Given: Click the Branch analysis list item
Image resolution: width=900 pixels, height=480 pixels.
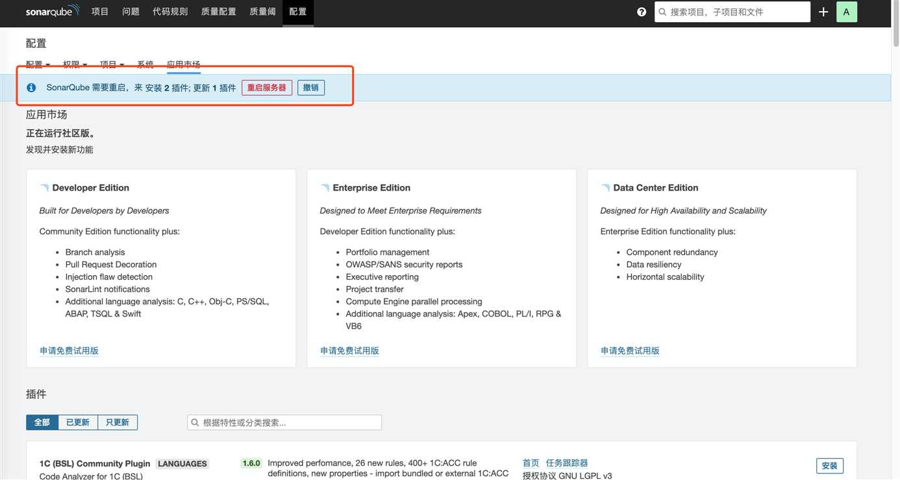Looking at the screenshot, I should 95,252.
